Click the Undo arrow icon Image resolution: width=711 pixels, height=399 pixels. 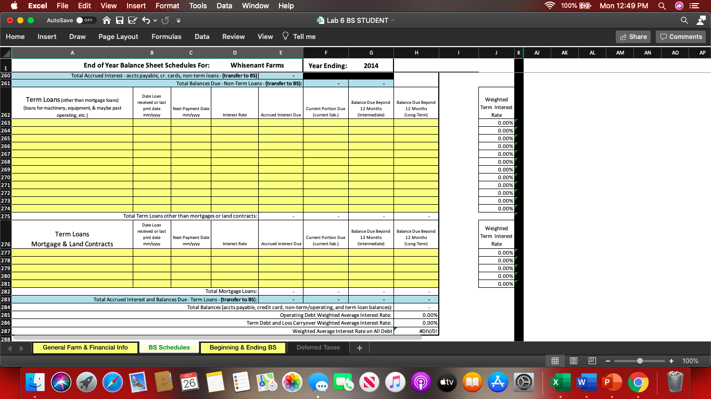(x=146, y=20)
